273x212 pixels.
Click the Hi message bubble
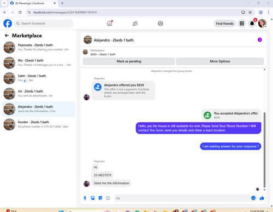(96, 167)
